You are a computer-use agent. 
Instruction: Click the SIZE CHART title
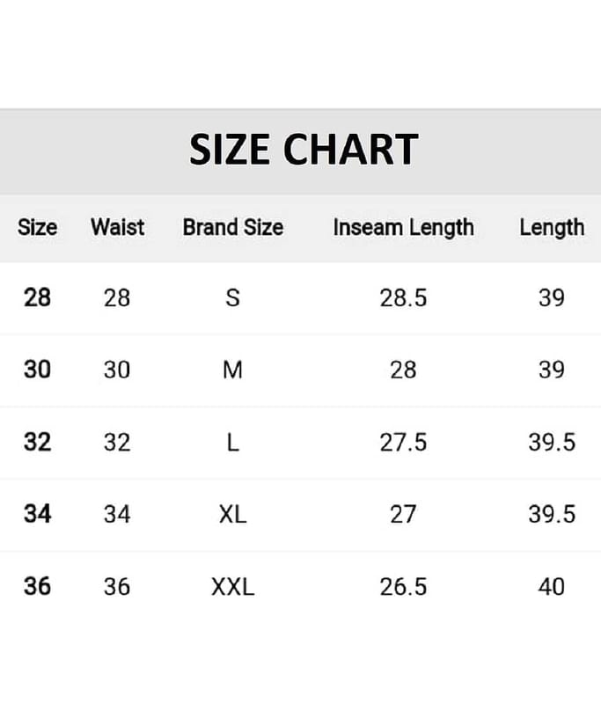tap(303, 150)
